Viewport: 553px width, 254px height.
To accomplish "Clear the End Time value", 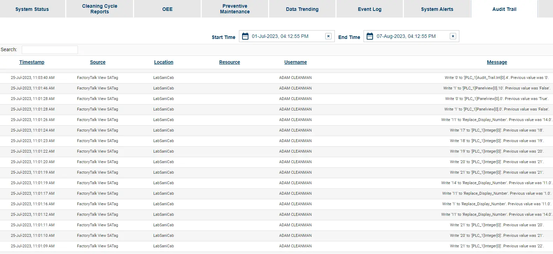I will (453, 36).
